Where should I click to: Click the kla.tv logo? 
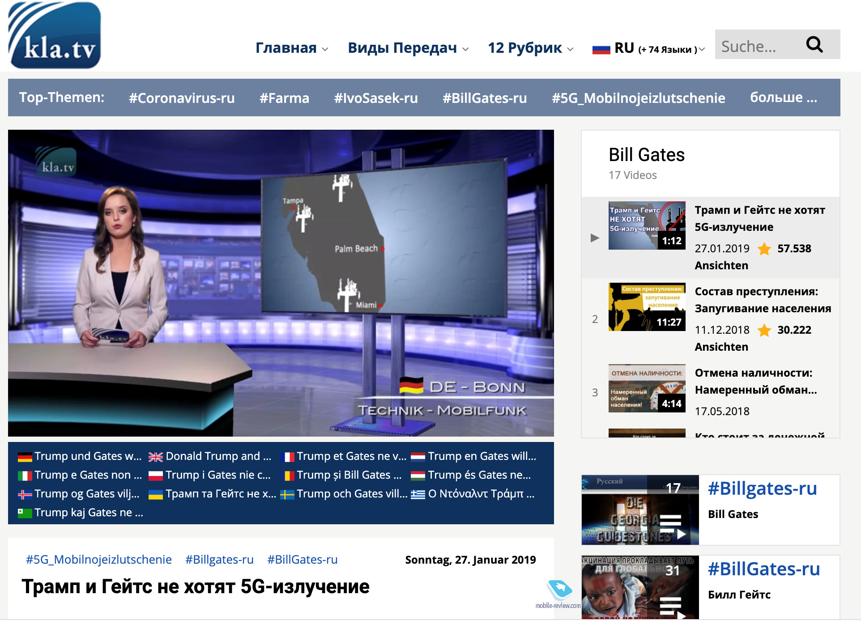pos(55,35)
